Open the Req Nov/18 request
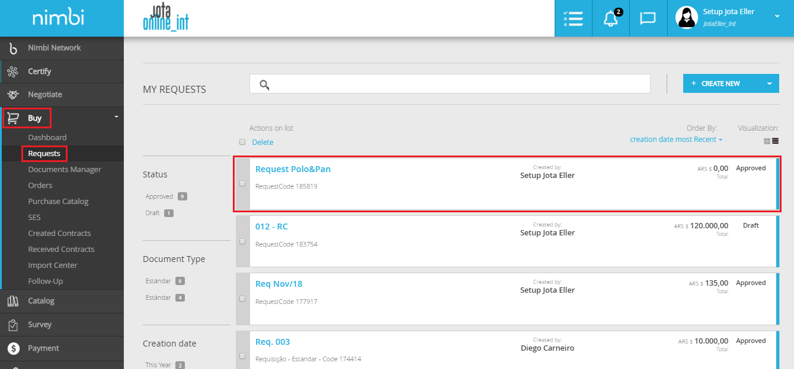794x369 pixels. click(278, 284)
